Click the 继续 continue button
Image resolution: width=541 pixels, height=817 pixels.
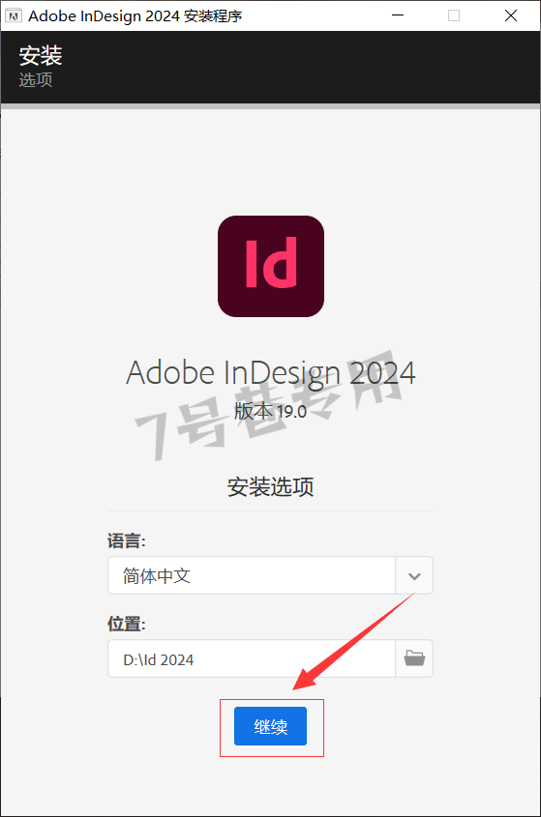270,726
